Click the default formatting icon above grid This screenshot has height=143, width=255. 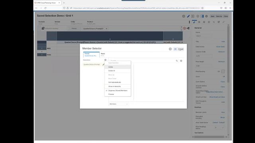click(x=43, y=28)
